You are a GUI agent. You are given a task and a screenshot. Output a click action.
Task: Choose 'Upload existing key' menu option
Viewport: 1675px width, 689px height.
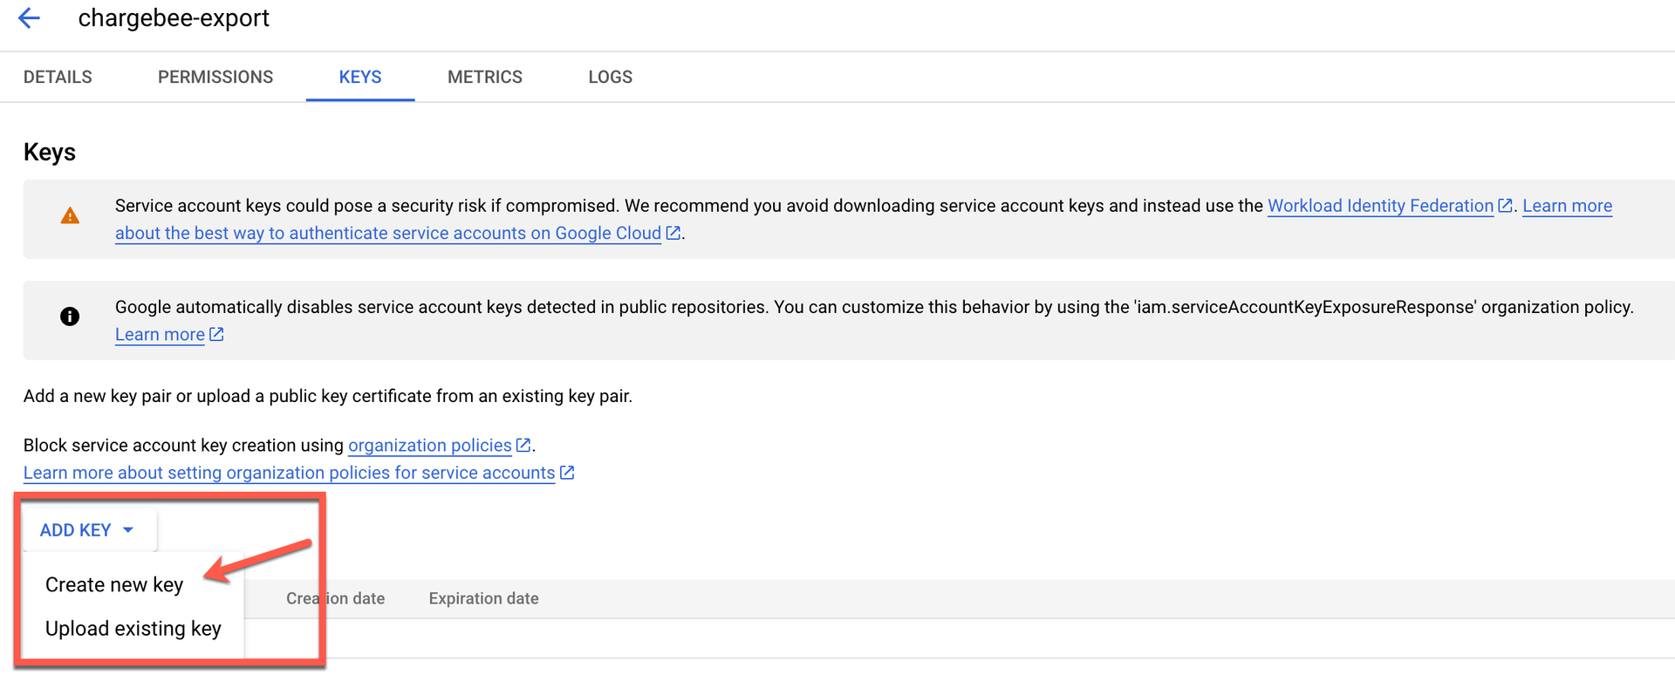click(x=133, y=629)
